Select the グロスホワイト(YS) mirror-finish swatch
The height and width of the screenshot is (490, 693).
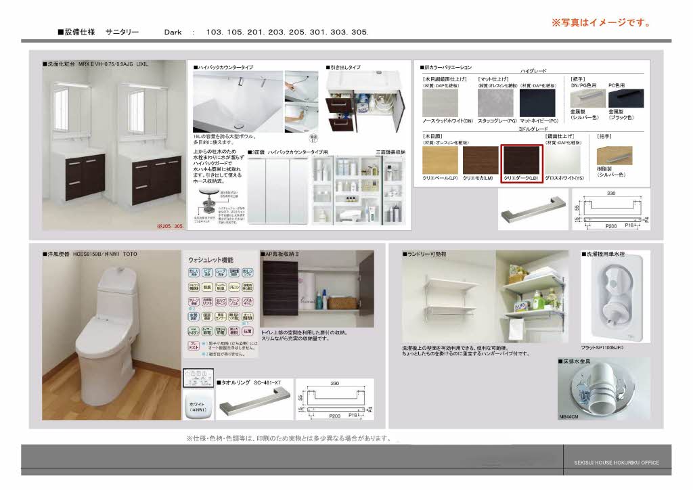coord(563,160)
